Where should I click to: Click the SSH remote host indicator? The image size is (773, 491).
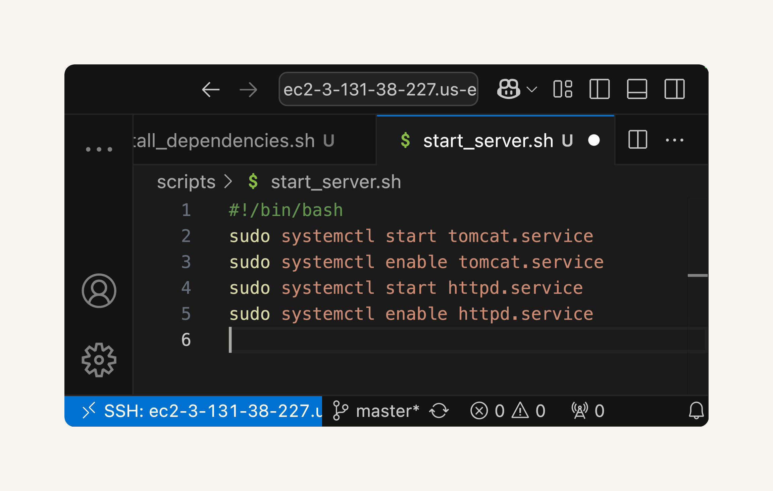pyautogui.click(x=193, y=411)
